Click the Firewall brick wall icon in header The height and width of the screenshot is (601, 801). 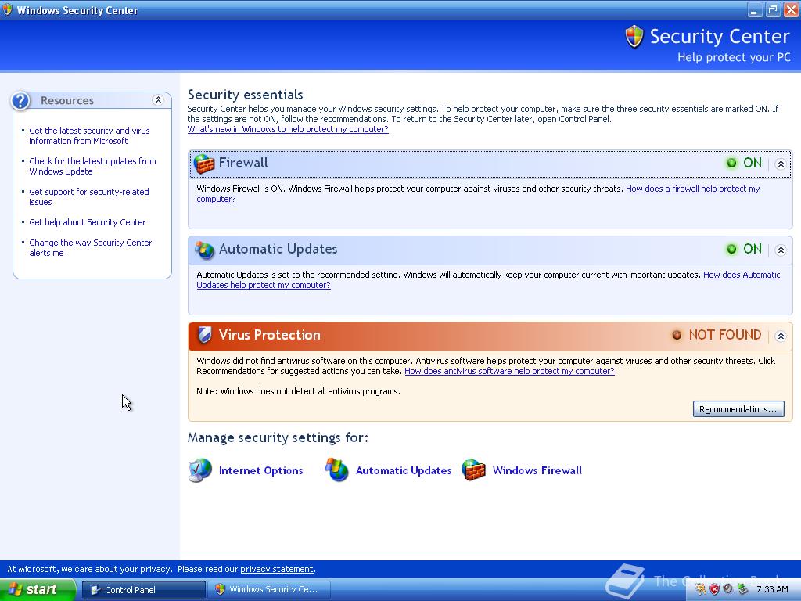204,164
